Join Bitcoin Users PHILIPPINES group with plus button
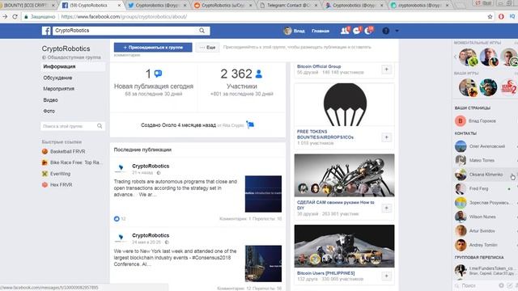 (x=386, y=276)
